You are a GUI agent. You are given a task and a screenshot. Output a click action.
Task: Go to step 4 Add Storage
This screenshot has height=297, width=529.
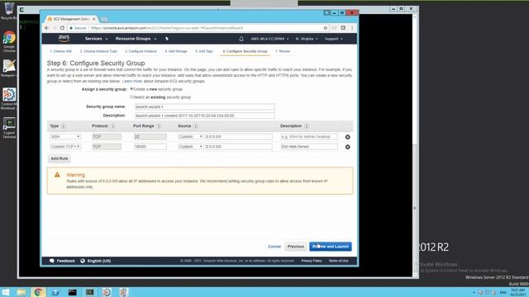pos(176,51)
